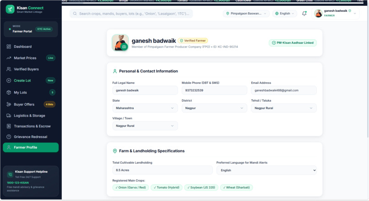This screenshot has width=369, height=201.
Task: Click the search magnifier icon
Action: click(x=75, y=14)
